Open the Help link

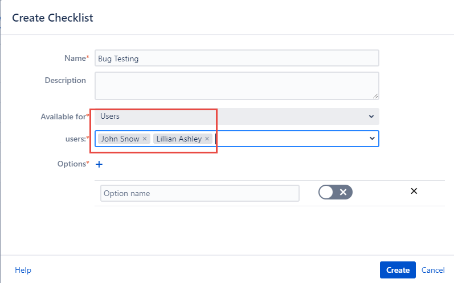point(23,270)
